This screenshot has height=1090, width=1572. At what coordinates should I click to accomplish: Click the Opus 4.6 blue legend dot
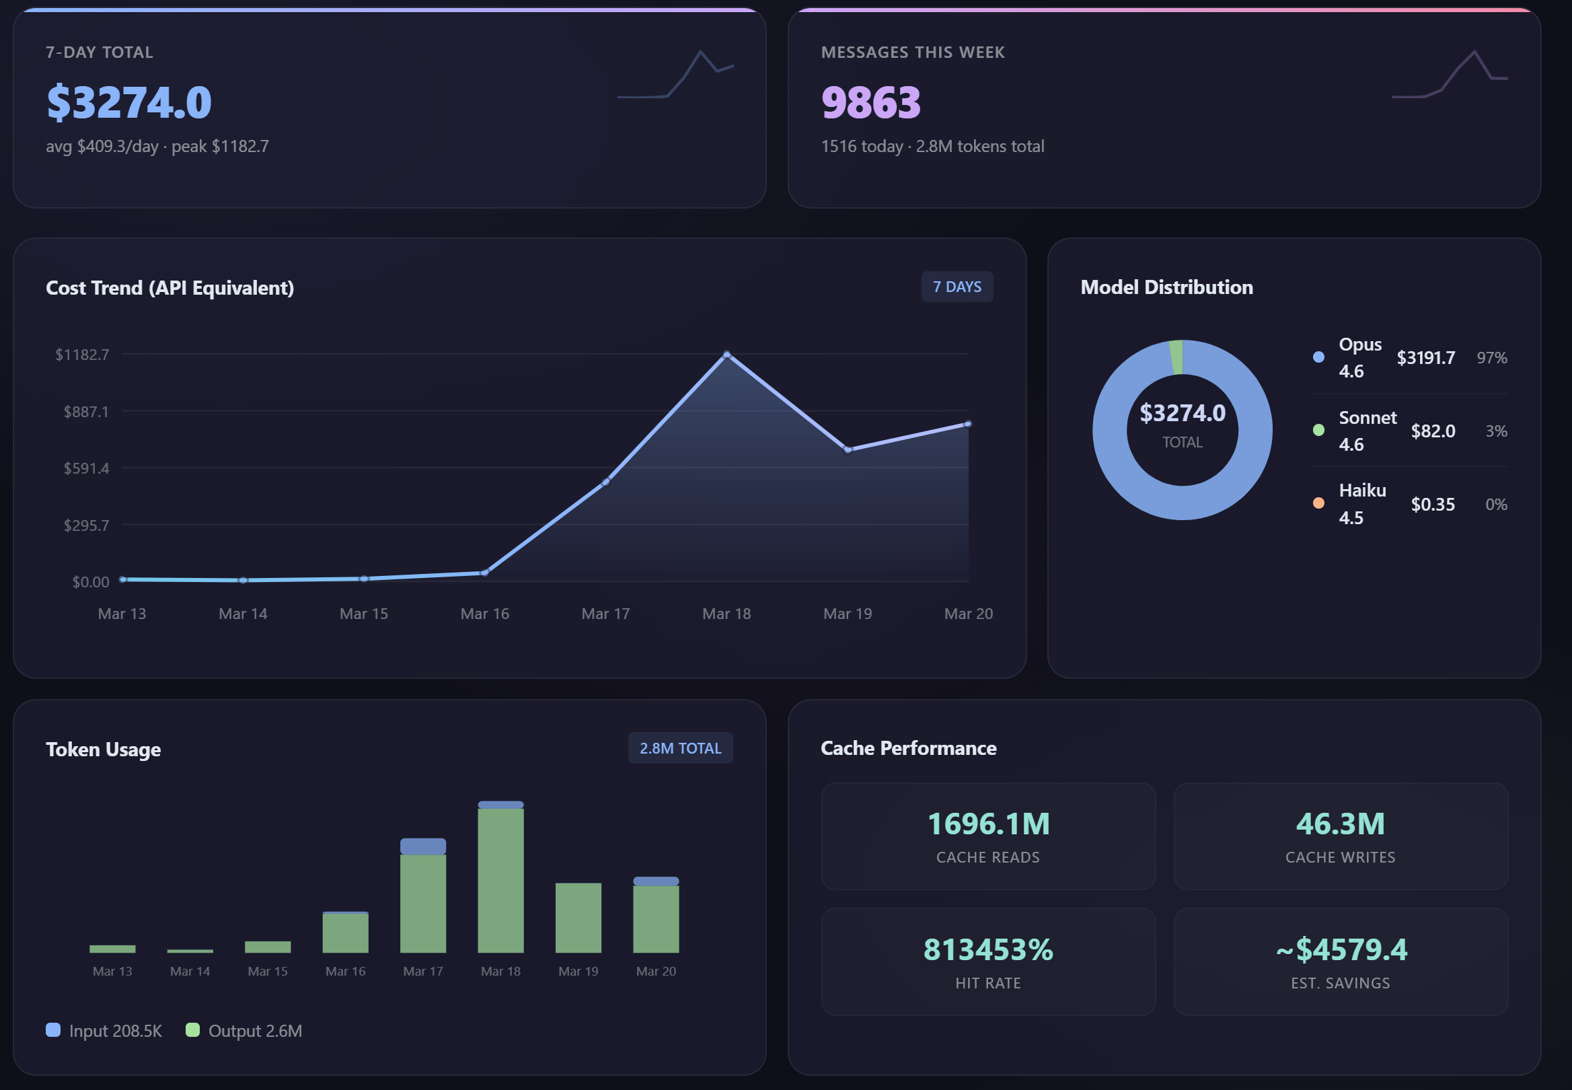tap(1318, 357)
